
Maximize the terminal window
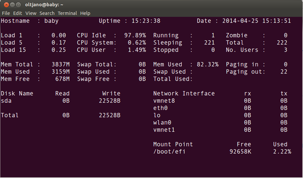[x=18, y=5]
